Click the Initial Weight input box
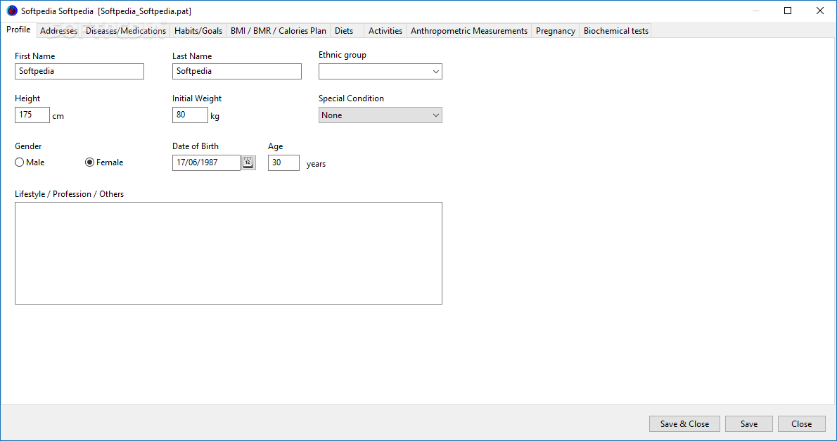The image size is (837, 441). click(x=190, y=115)
